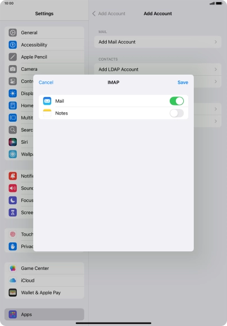Click the Siri icon
Image resolution: width=227 pixels, height=326 pixels.
coord(13,142)
